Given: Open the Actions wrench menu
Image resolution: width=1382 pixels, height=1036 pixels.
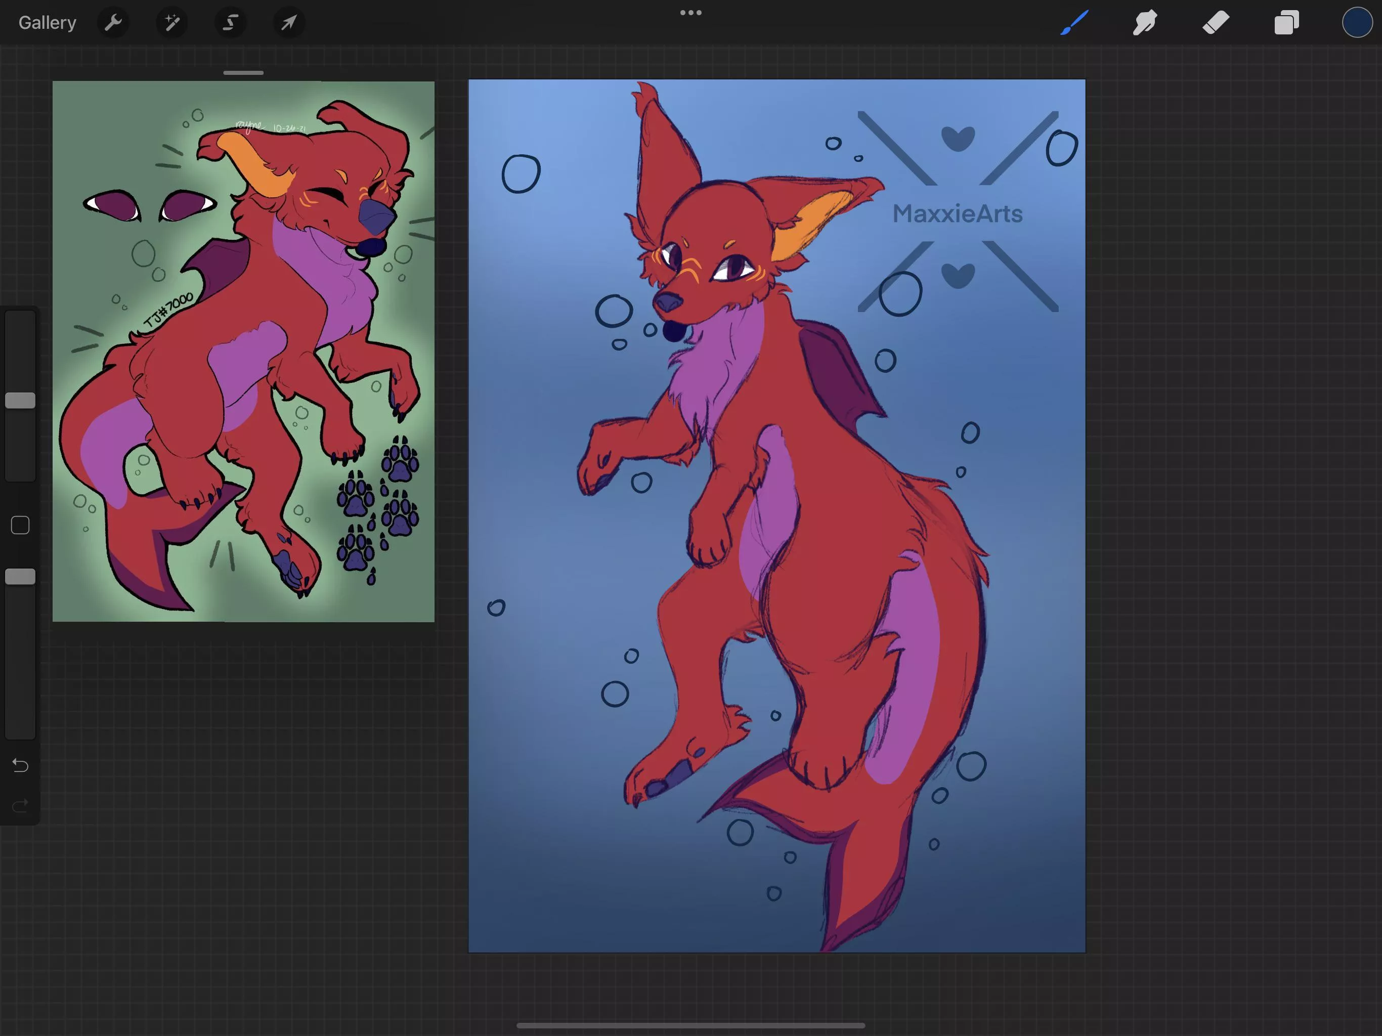Looking at the screenshot, I should pos(113,23).
